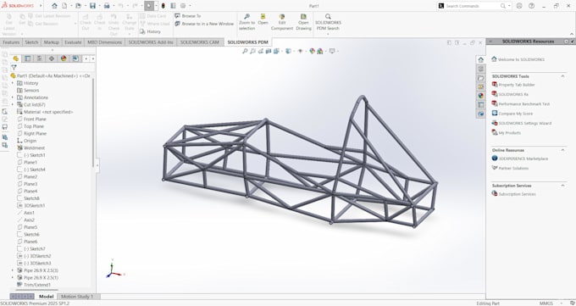
Task: Select the DisplayManager color ball tab
Action: 64,58
